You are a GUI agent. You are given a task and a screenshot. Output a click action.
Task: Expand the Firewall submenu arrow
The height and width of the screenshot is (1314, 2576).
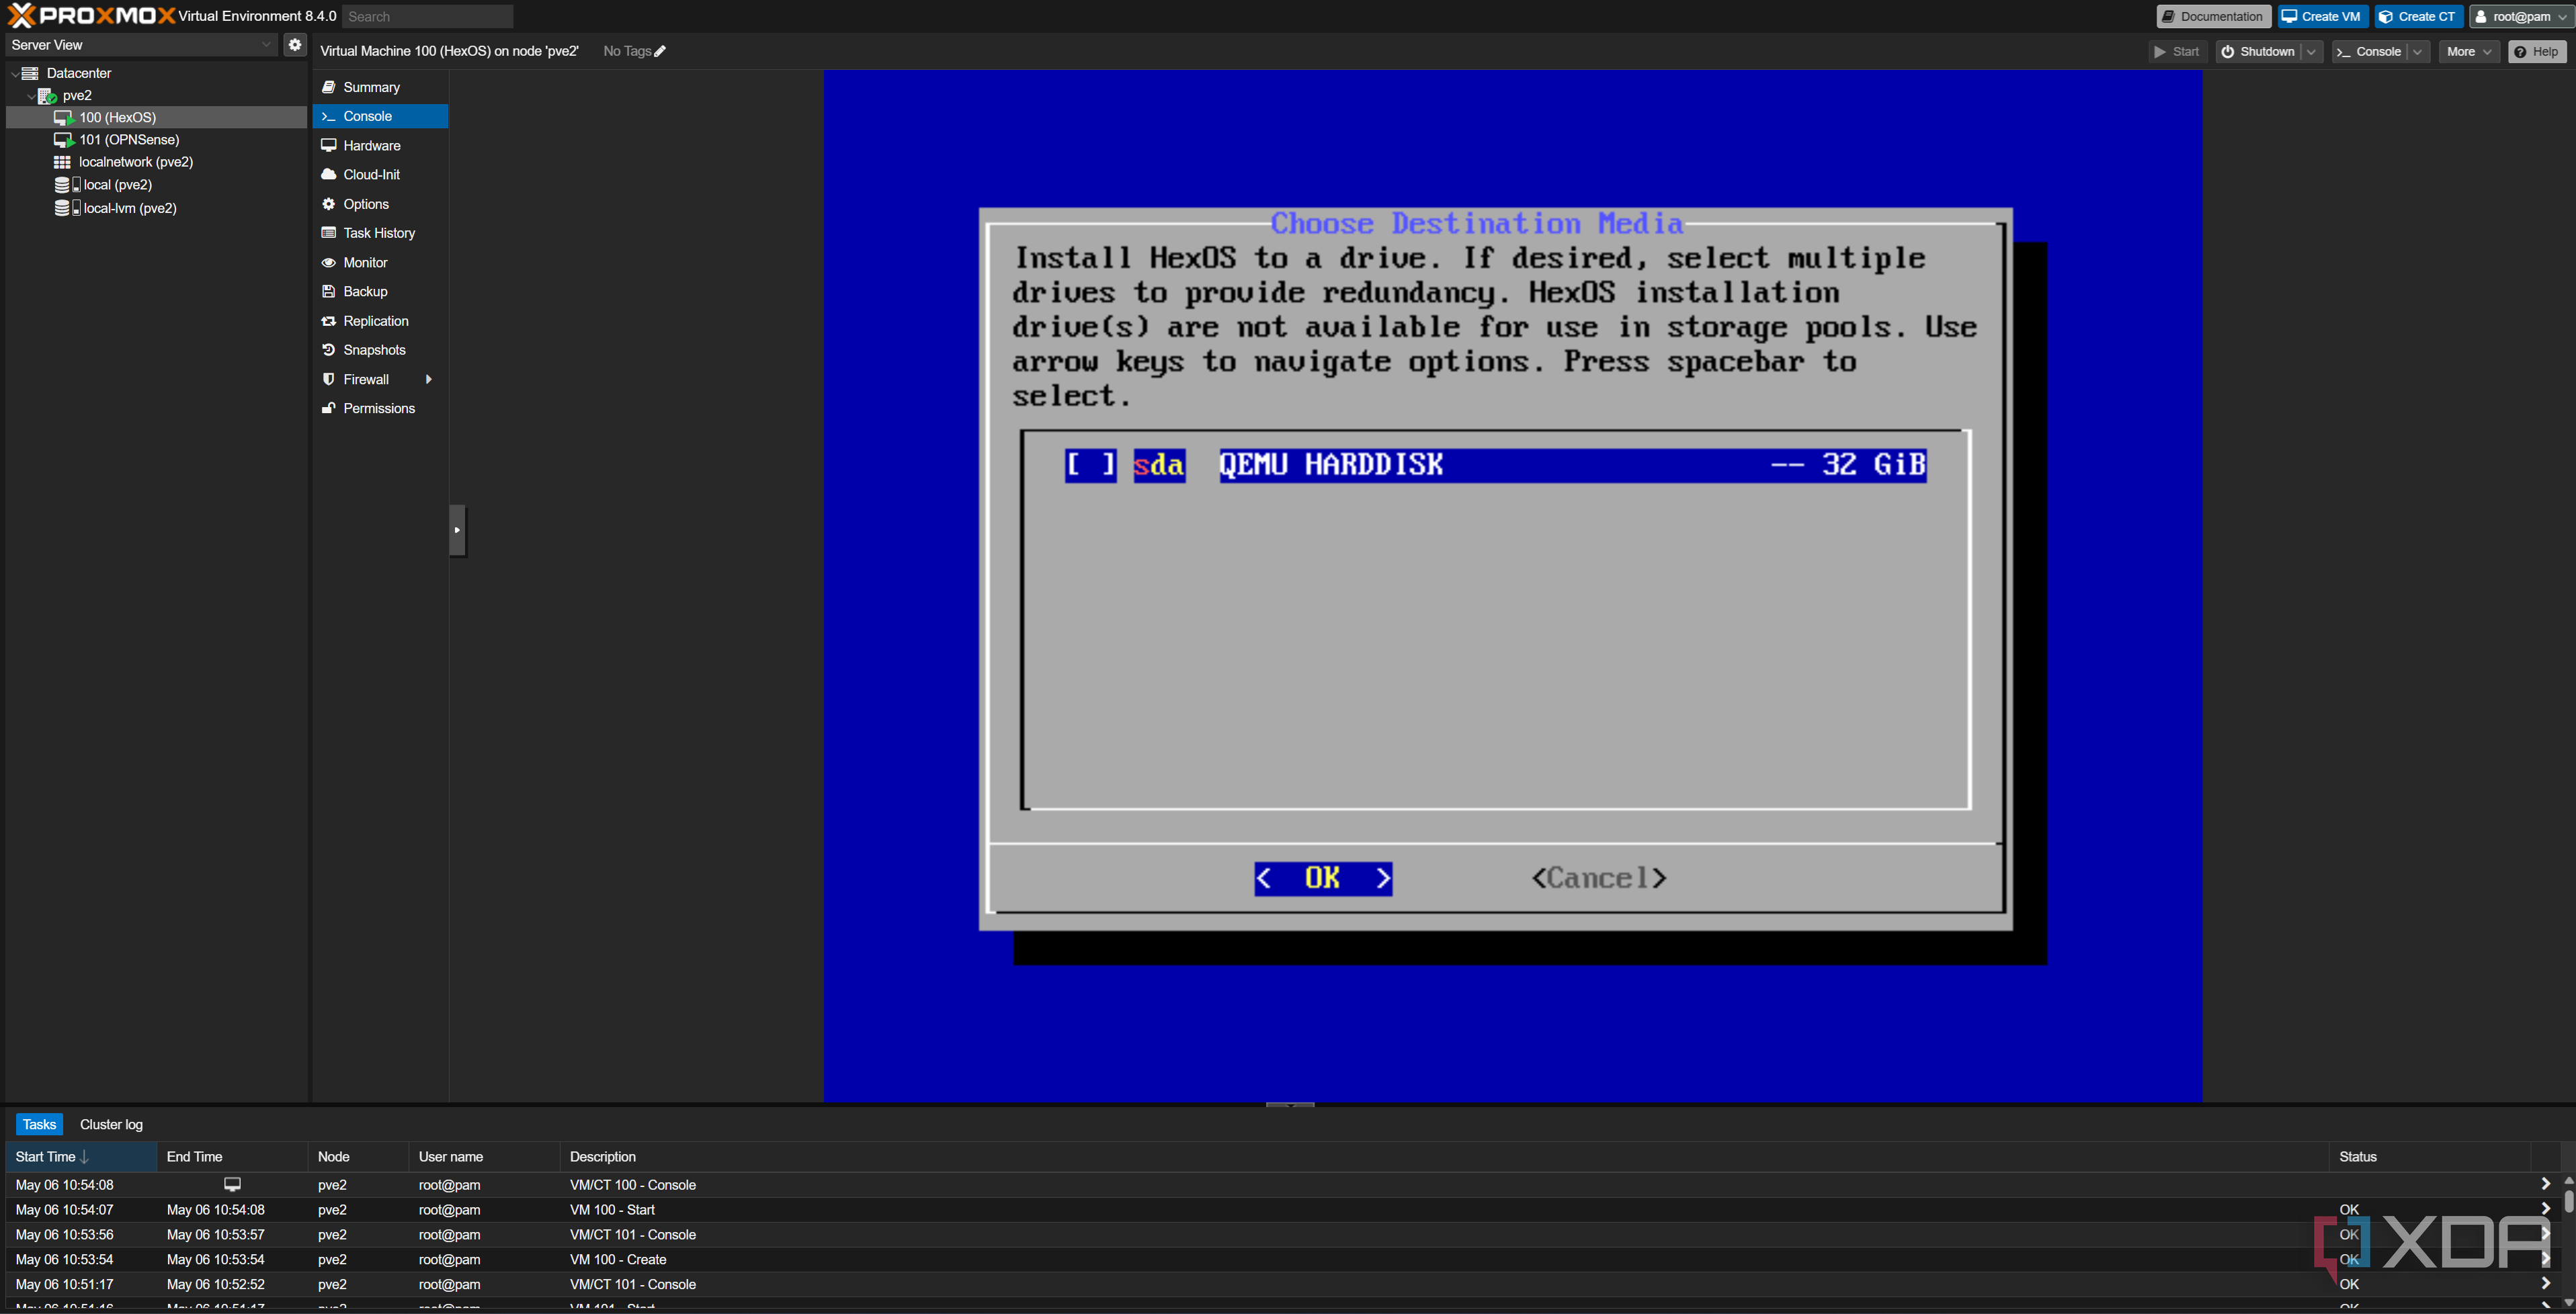pos(429,380)
